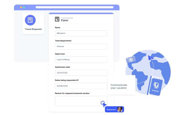Click the Form document icon in header
Viewport: 180px width, 115px height.
pos(57,19)
